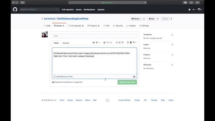Add a bulleted list
Viewport: 215px width, 121px height.
117,43
